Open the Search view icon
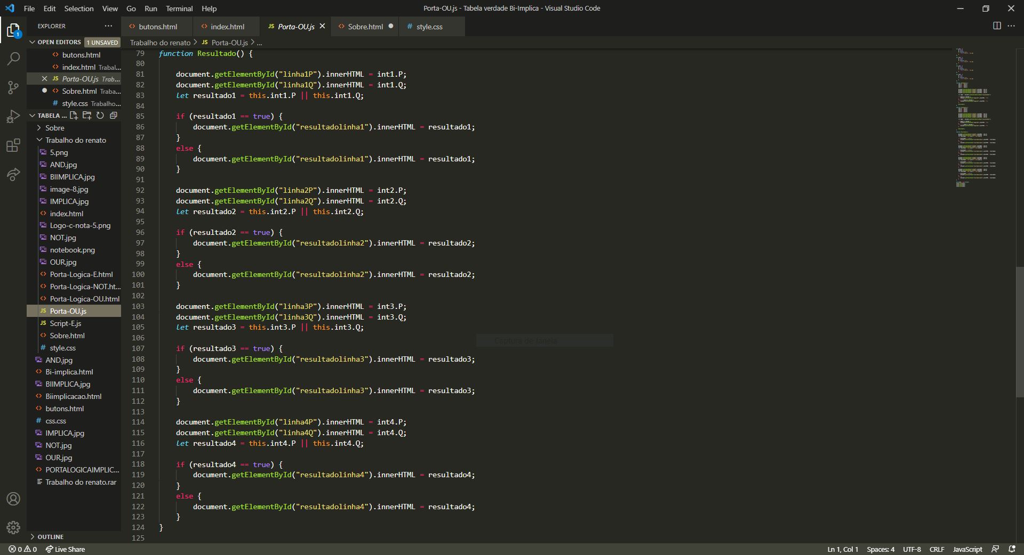The width and height of the screenshot is (1024, 555). point(13,59)
